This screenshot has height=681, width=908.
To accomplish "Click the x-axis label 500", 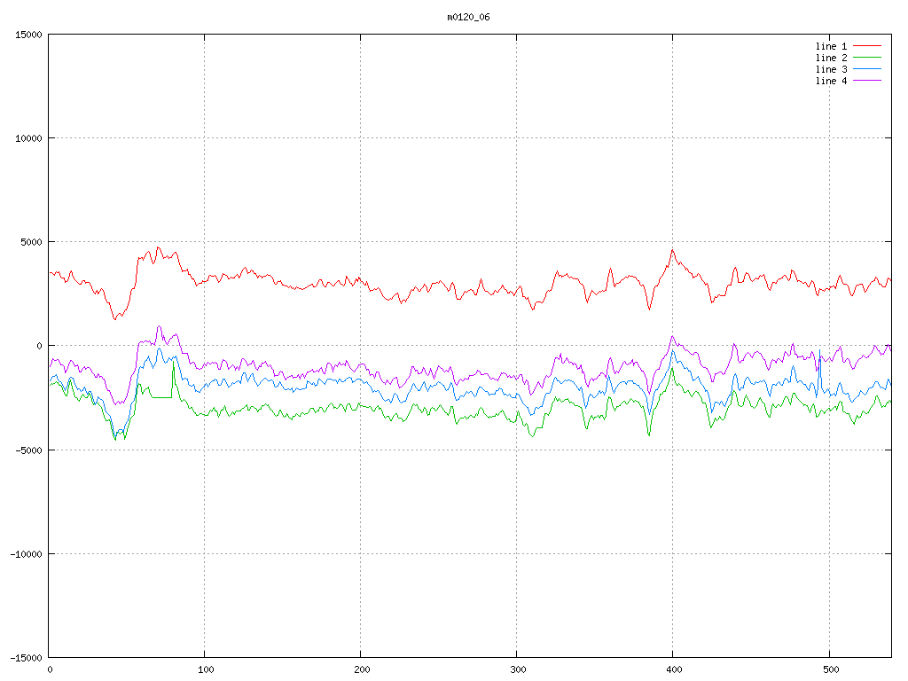I will (x=831, y=670).
